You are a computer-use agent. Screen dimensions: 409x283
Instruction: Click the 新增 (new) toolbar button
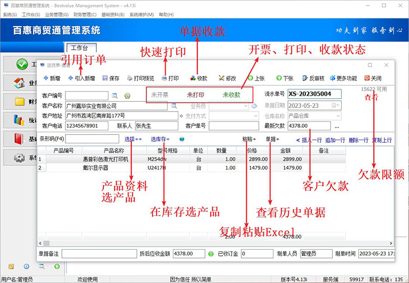pos(52,78)
